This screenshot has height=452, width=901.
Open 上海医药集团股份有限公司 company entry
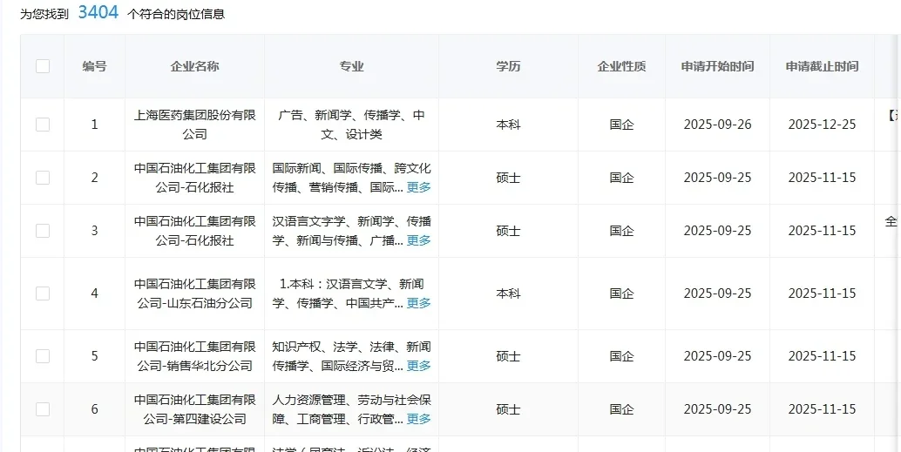(195, 125)
